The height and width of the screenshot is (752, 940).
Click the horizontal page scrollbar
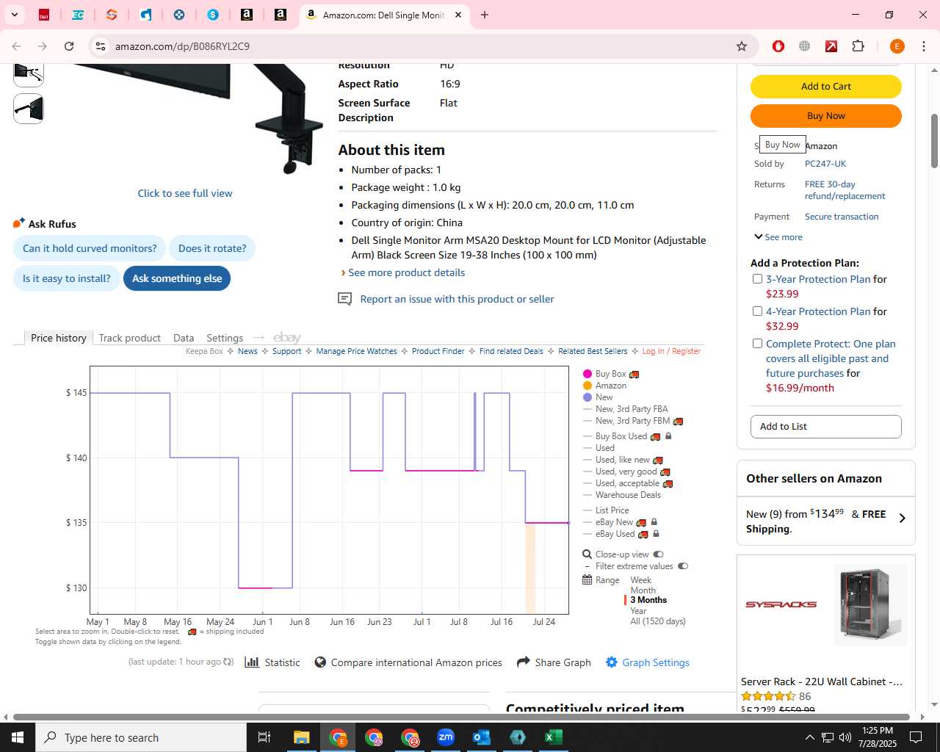(461, 717)
